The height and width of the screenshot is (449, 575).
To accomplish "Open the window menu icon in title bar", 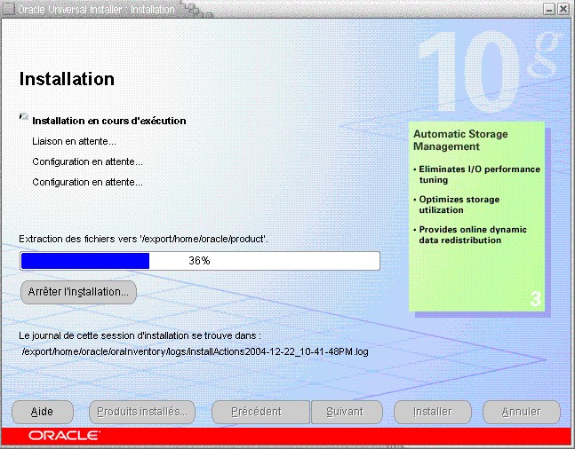I will point(9,9).
